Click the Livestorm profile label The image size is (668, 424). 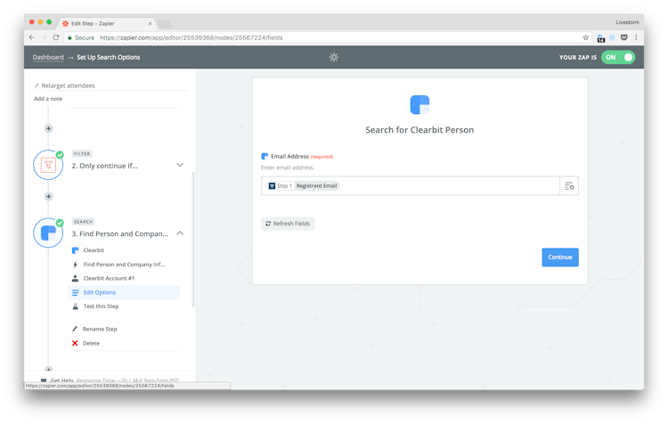[x=627, y=22]
